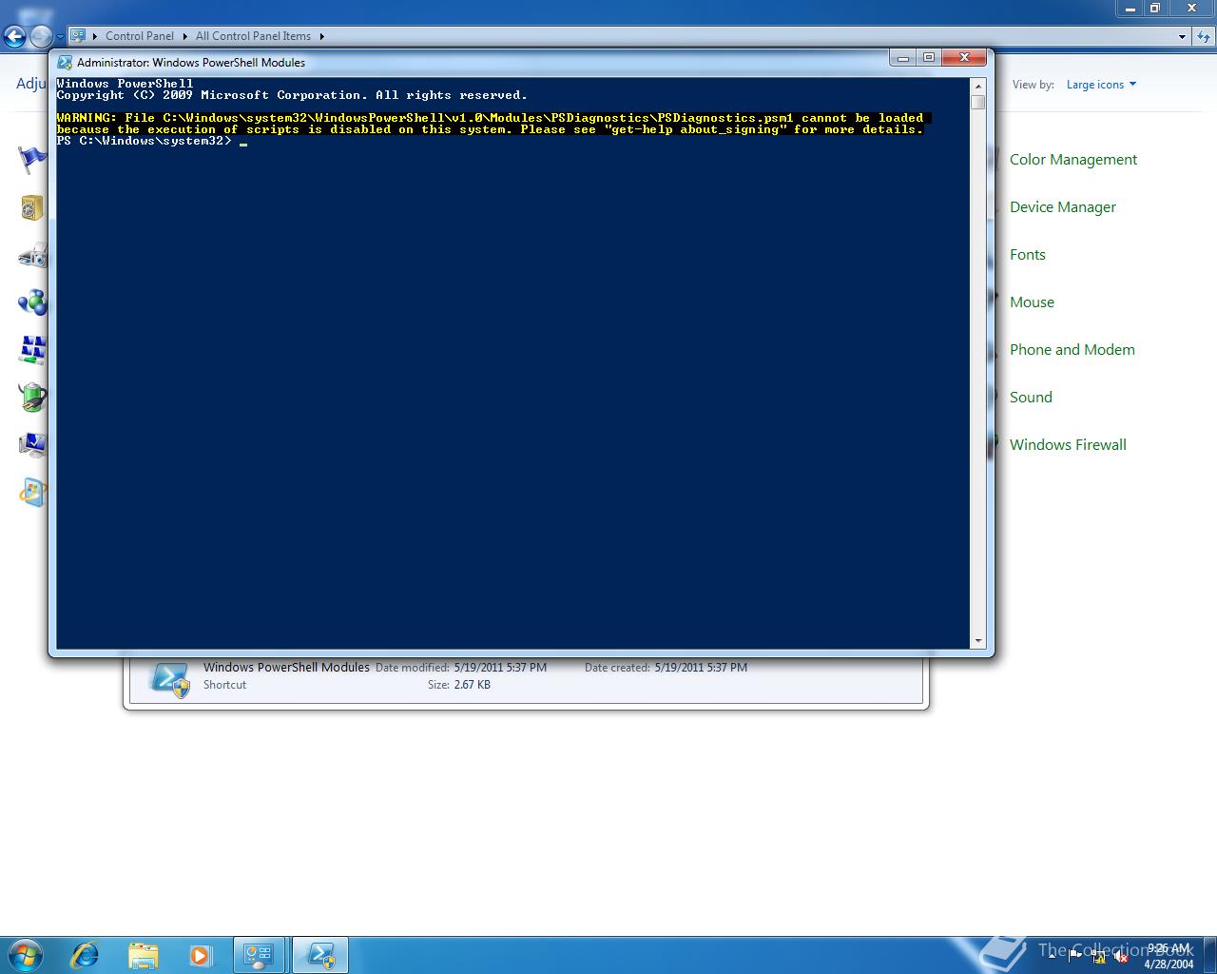Click the Windows logo box icon
This screenshot has width=1217, height=974.
(32, 492)
